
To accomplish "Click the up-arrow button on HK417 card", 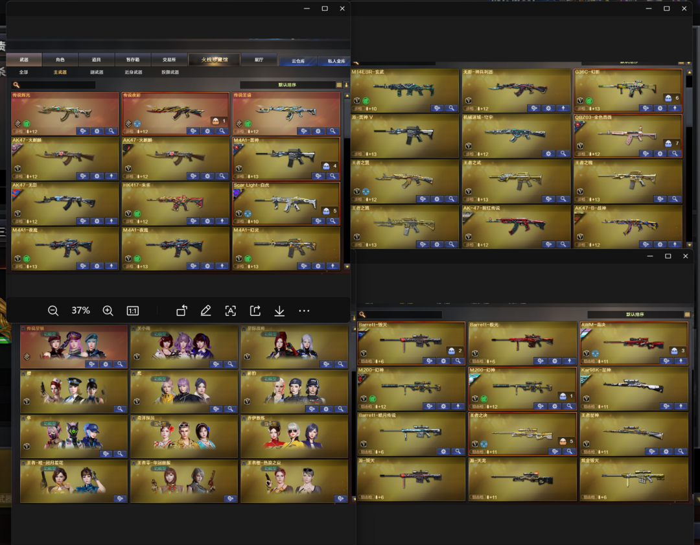I will [222, 221].
